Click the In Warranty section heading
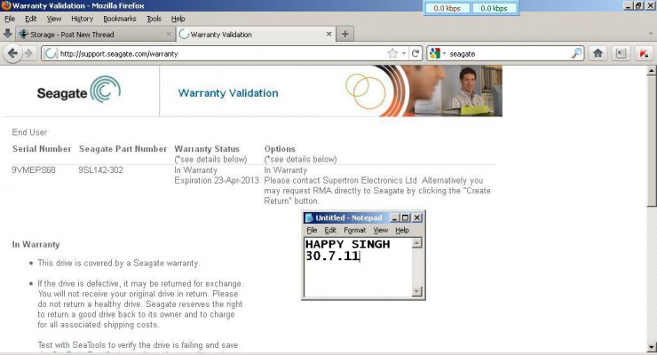This screenshot has width=657, height=355. click(x=36, y=244)
